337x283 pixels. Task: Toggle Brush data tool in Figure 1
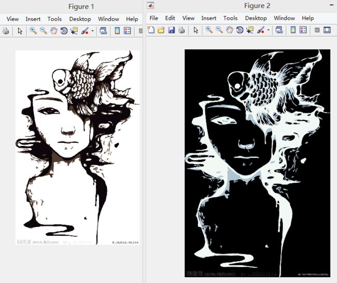tap(85, 31)
